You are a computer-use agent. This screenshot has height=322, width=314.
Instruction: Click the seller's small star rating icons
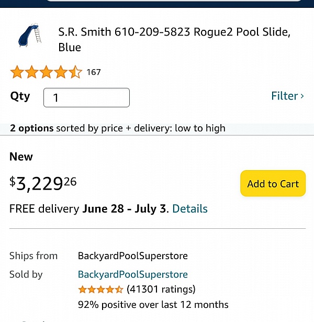click(100, 289)
